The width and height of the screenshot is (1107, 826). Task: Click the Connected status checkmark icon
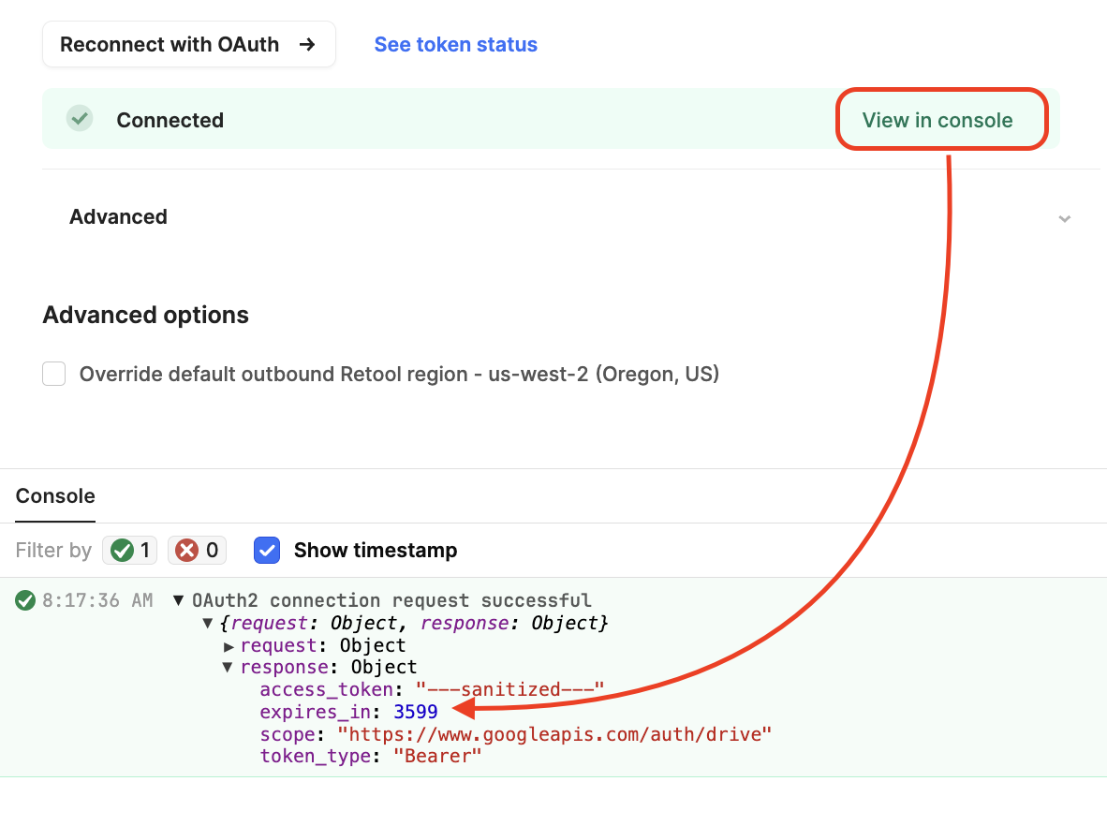(x=80, y=118)
